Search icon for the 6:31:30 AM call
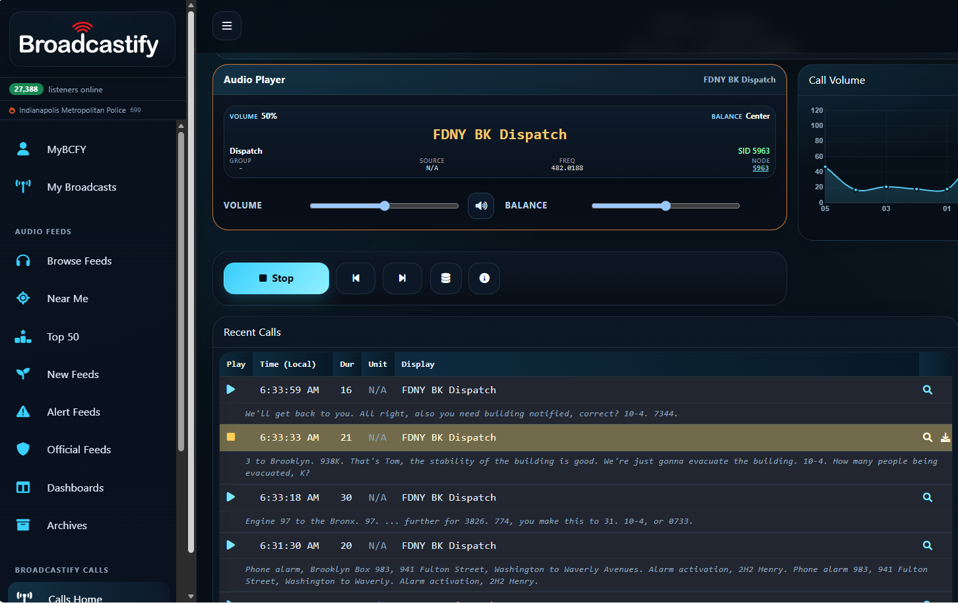 (x=928, y=546)
